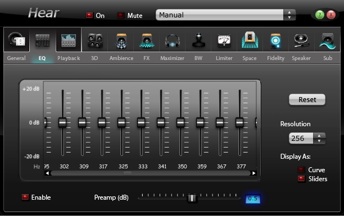
Task: Switch to the General tab label
Action: [x=16, y=58]
